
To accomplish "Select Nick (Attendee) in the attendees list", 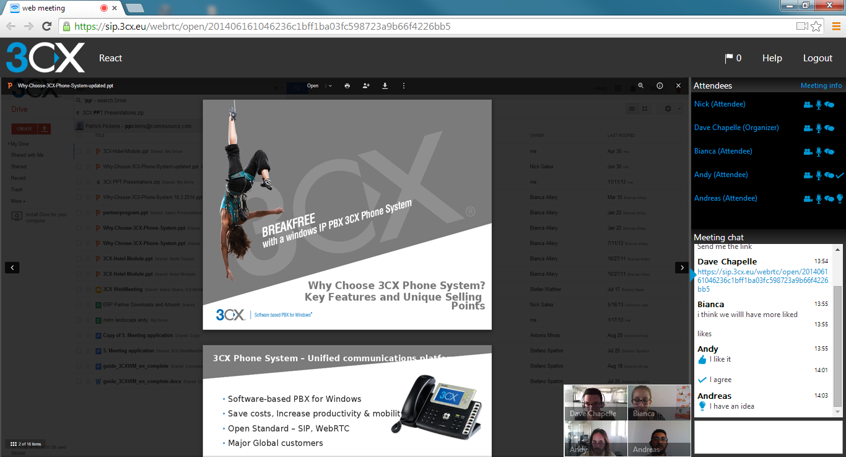I will [x=720, y=104].
